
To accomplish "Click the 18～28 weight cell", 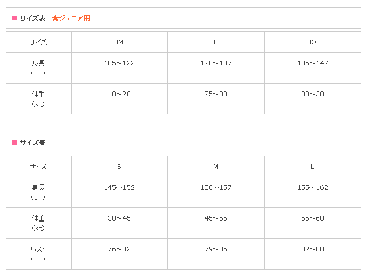I will [x=119, y=94].
